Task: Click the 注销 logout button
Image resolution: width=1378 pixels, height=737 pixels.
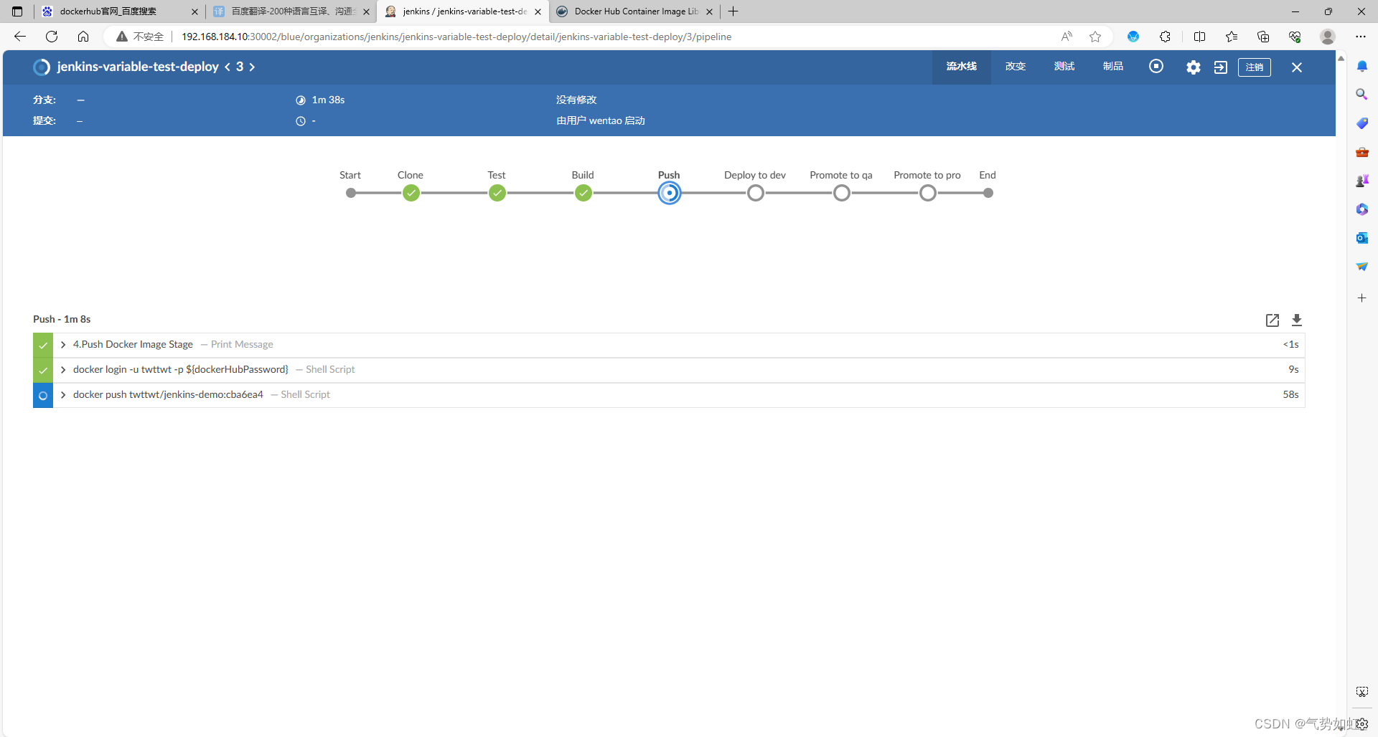Action: coord(1254,67)
